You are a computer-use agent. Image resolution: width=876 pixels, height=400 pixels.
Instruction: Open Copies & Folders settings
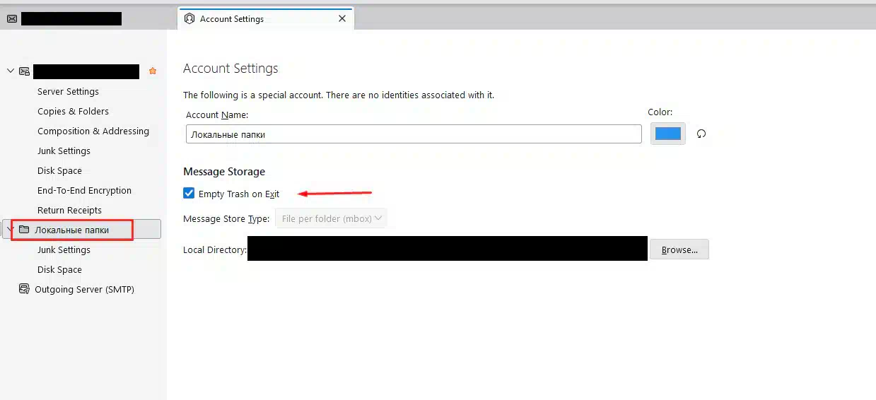tap(73, 112)
